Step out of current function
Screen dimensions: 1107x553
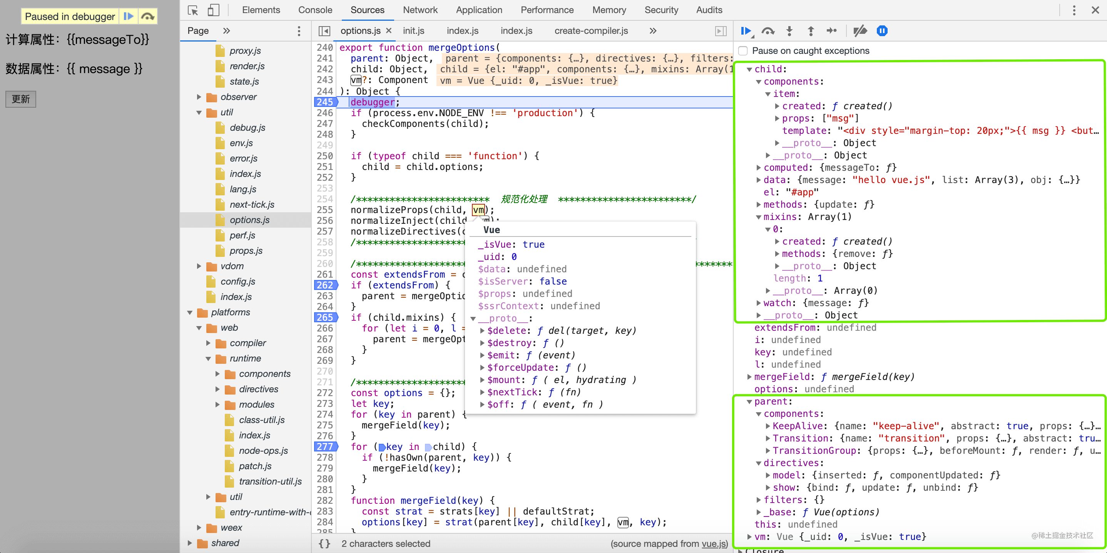point(811,31)
